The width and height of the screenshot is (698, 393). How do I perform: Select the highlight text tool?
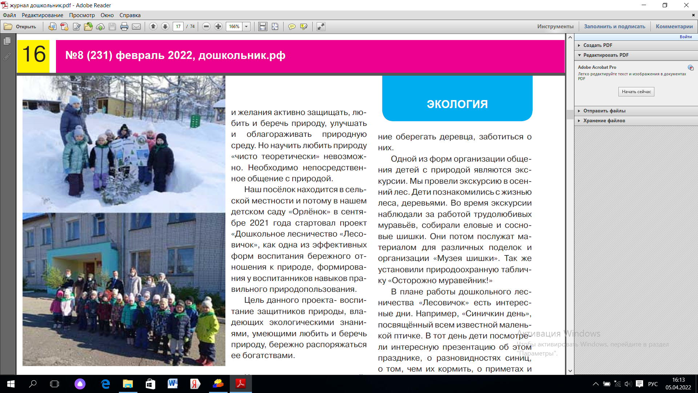click(304, 27)
